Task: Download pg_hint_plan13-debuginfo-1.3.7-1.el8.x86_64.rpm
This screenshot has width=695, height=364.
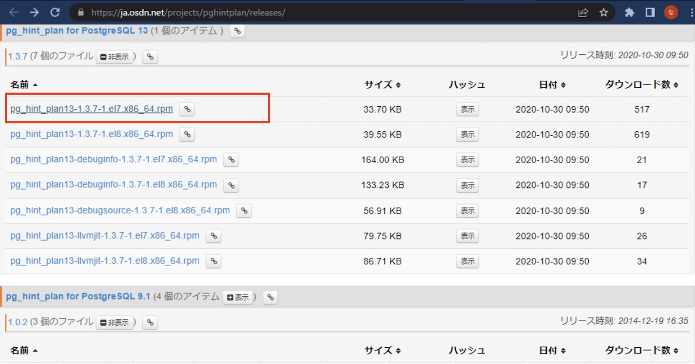Action: (x=114, y=185)
